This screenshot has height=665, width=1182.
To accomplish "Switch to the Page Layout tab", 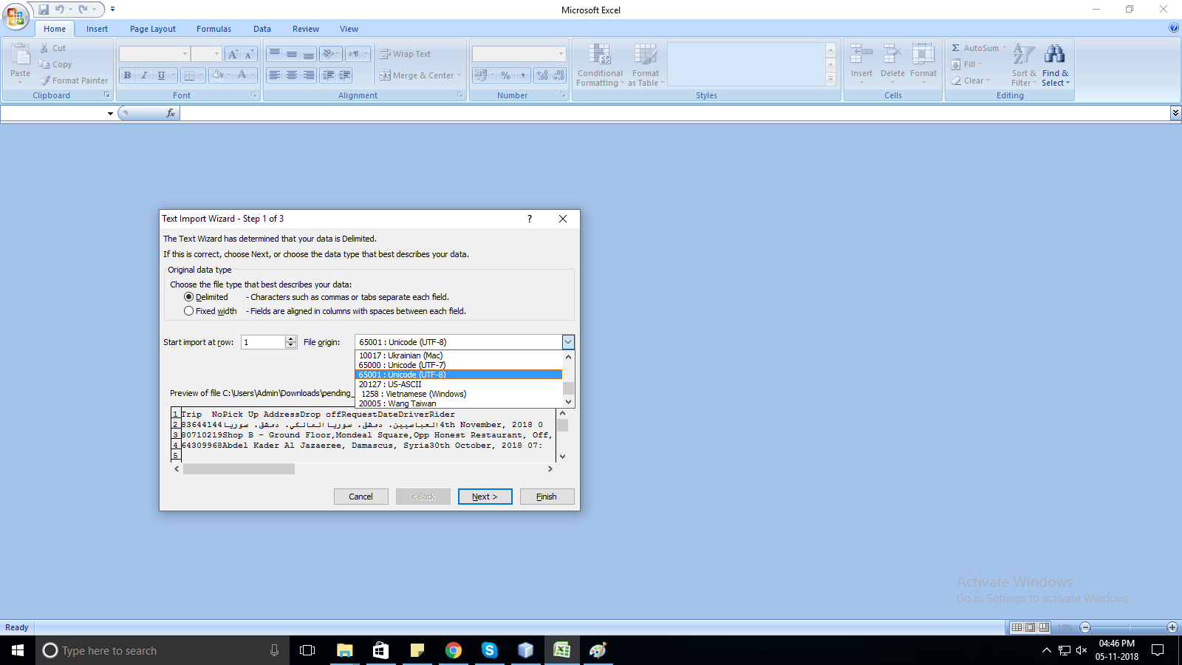I will pyautogui.click(x=153, y=29).
